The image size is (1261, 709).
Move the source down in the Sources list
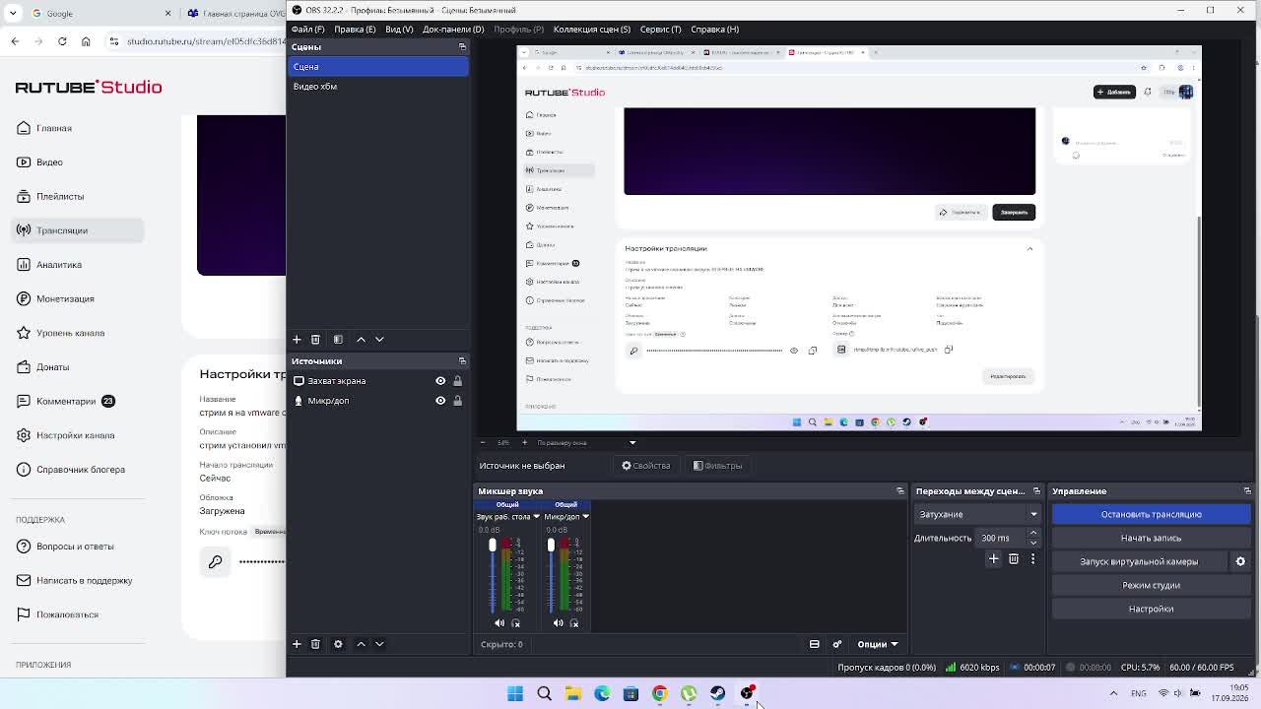[379, 644]
